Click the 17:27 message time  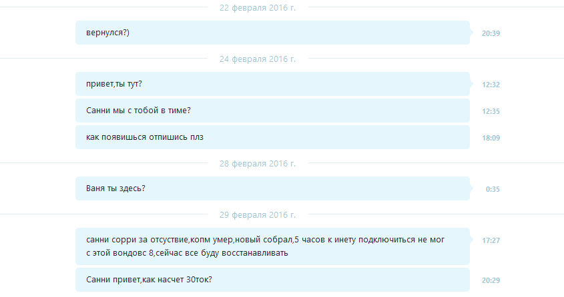[x=491, y=240]
